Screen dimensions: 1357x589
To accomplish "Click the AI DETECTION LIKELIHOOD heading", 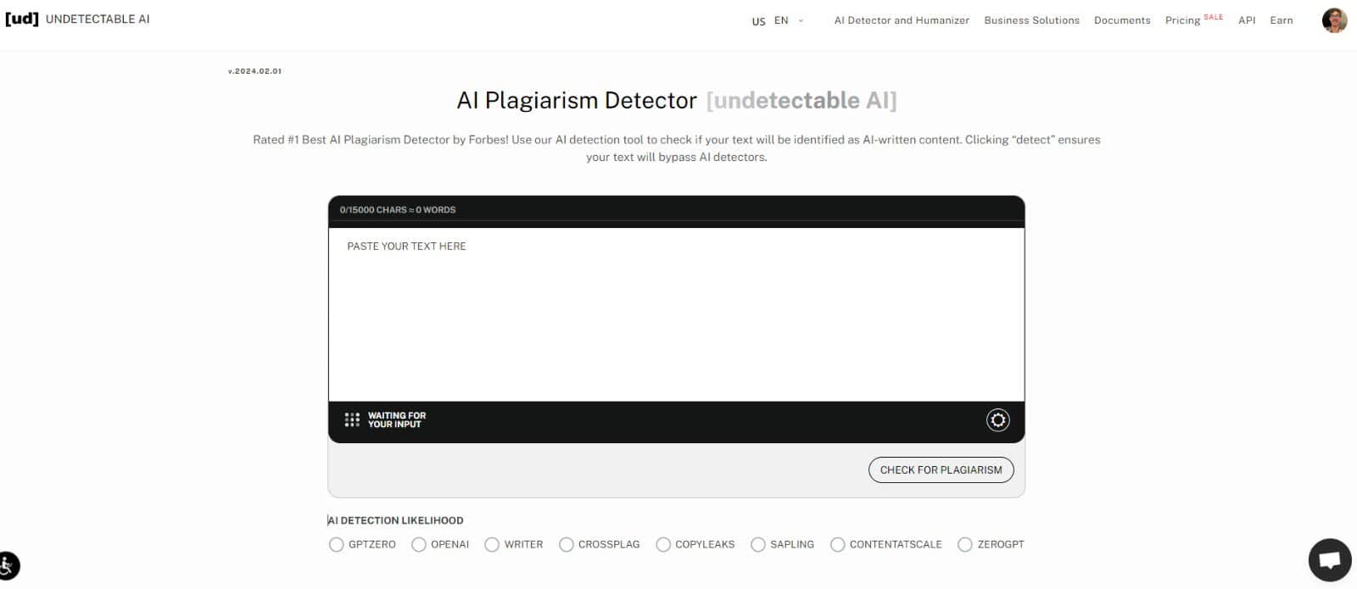I will click(396, 520).
